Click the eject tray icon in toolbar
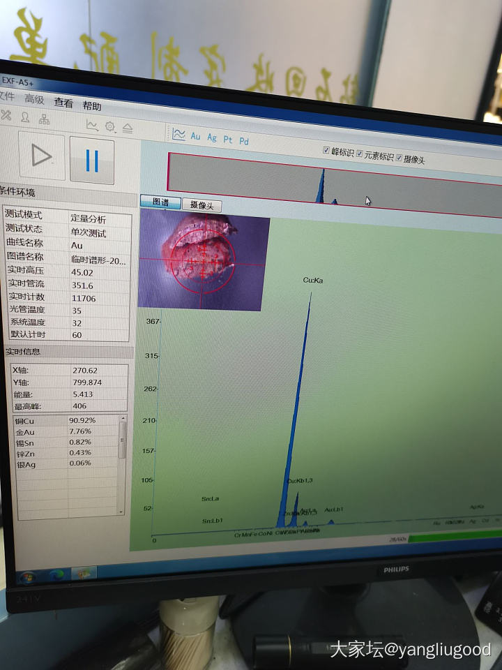The image size is (502, 670). [x=128, y=128]
